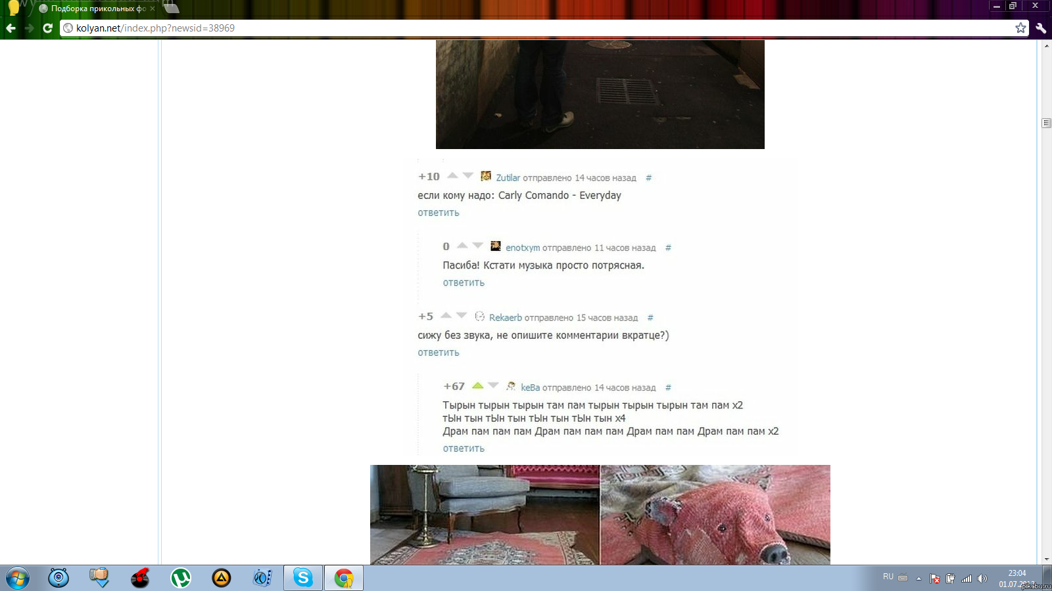Image resolution: width=1052 pixels, height=591 pixels.
Task: Open a new browser tab
Action: tap(171, 8)
